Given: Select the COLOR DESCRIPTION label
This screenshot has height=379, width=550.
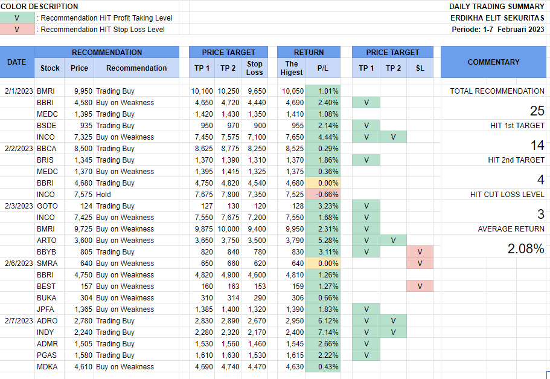Looking at the screenshot, I should (x=39, y=7).
